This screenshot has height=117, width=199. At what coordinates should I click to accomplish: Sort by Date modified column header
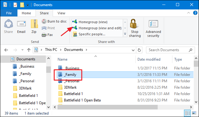149,59
